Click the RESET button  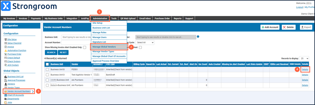(x=63, y=52)
